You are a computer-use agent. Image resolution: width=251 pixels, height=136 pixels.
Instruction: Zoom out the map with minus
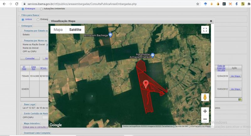(205, 119)
